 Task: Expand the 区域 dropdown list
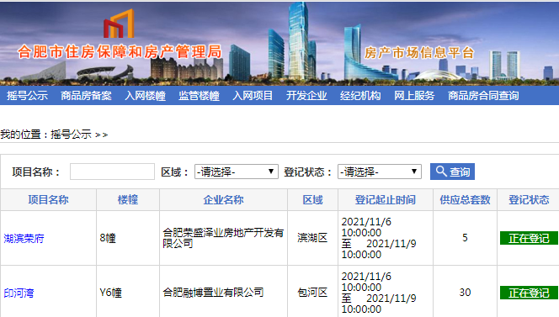237,172
